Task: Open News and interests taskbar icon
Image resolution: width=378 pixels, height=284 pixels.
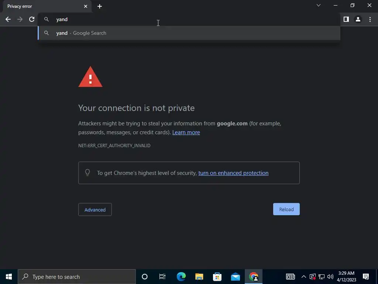Action: tap(291, 277)
